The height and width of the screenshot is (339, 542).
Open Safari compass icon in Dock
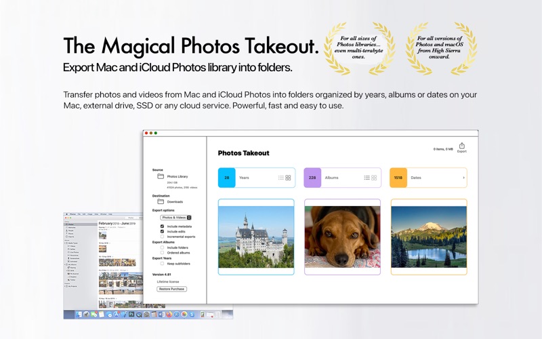pyautogui.click(x=177, y=314)
